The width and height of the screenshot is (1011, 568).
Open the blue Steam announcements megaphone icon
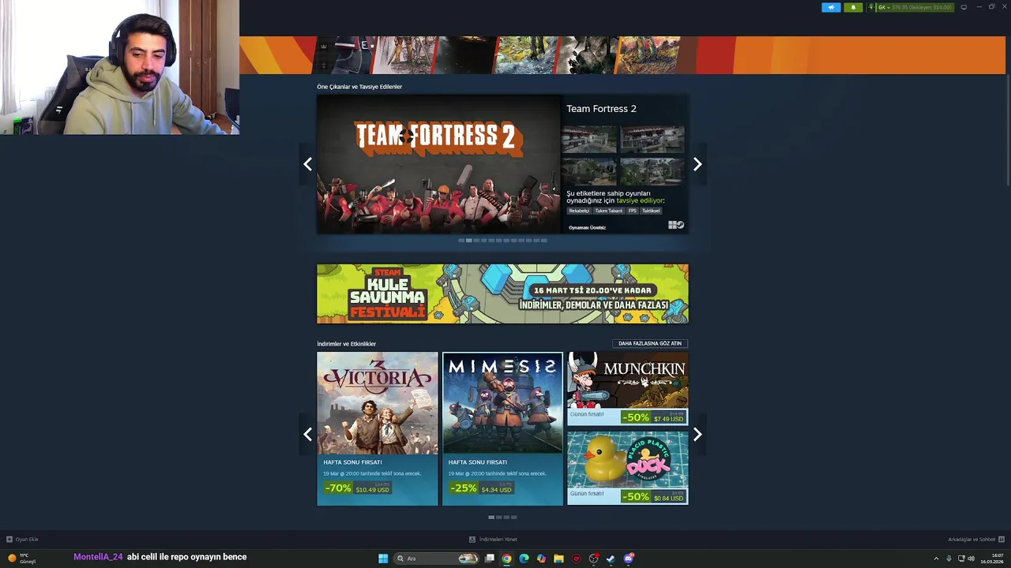coord(831,7)
